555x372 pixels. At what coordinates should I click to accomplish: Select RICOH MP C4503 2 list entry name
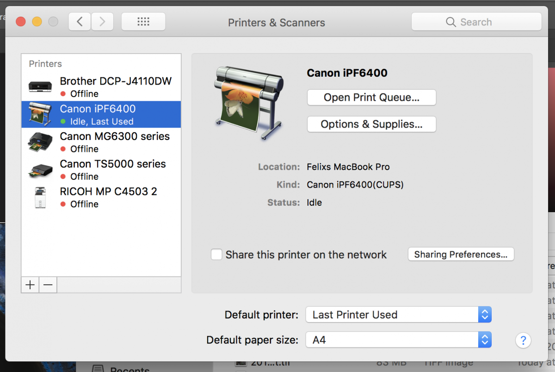tap(109, 191)
